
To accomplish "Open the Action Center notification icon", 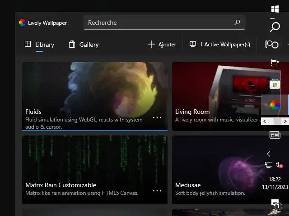I will [x=275, y=204].
